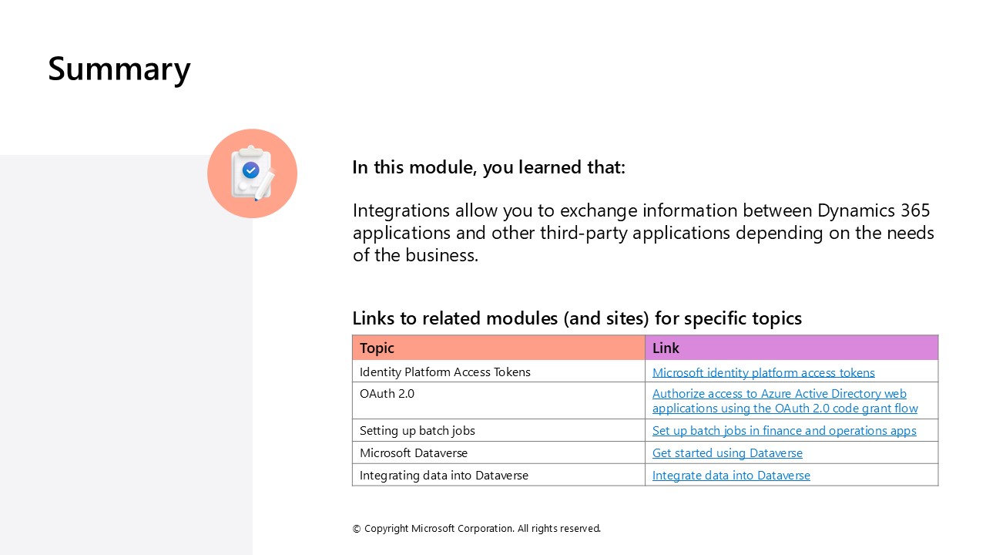Select the Microsoft Dataverse topic cell
The image size is (986, 555).
click(x=414, y=453)
